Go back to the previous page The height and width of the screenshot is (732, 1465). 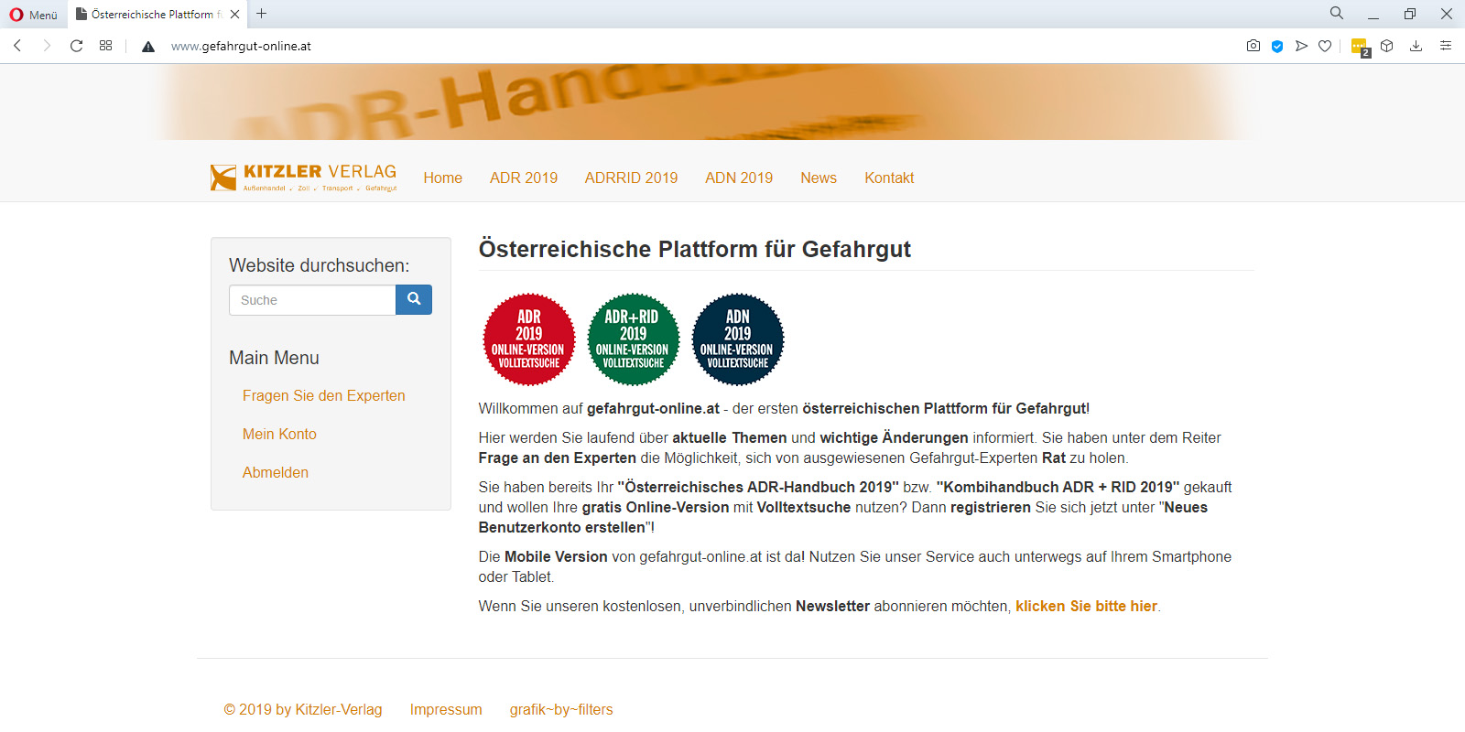(x=17, y=46)
